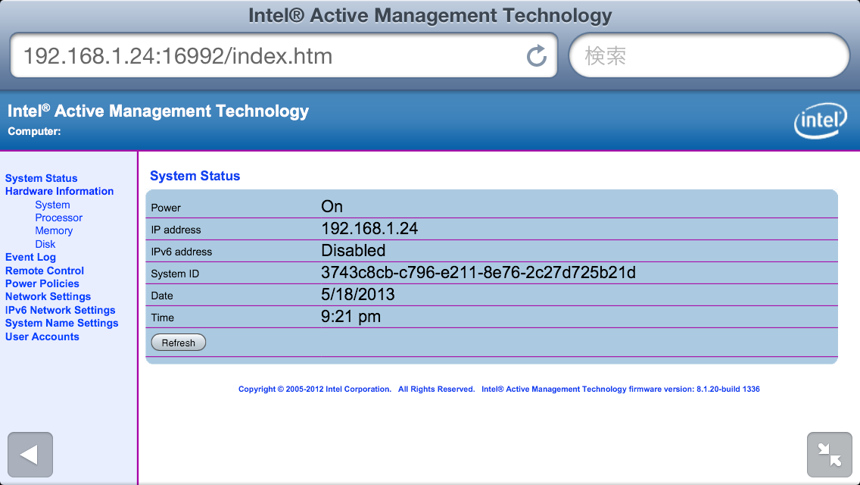Click the IPv6 address row label
860x485 pixels.
181,252
